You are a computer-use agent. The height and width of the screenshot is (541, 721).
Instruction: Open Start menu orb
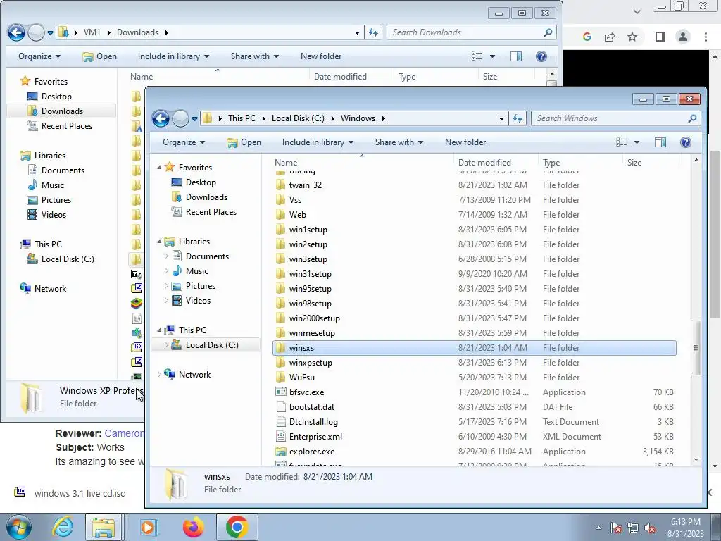point(19,527)
